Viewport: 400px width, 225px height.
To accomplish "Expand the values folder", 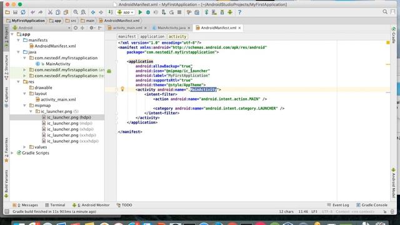I will 25,147.
